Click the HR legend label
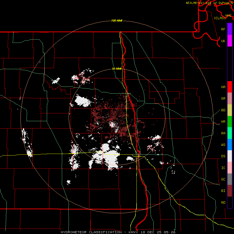 223,122
